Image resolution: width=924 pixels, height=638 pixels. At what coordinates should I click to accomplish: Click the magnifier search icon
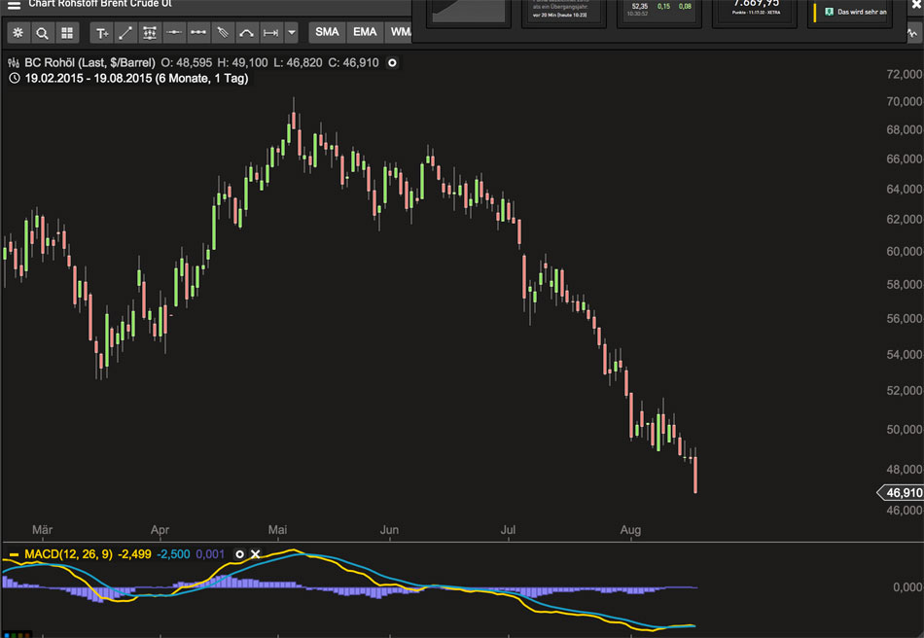pos(43,33)
